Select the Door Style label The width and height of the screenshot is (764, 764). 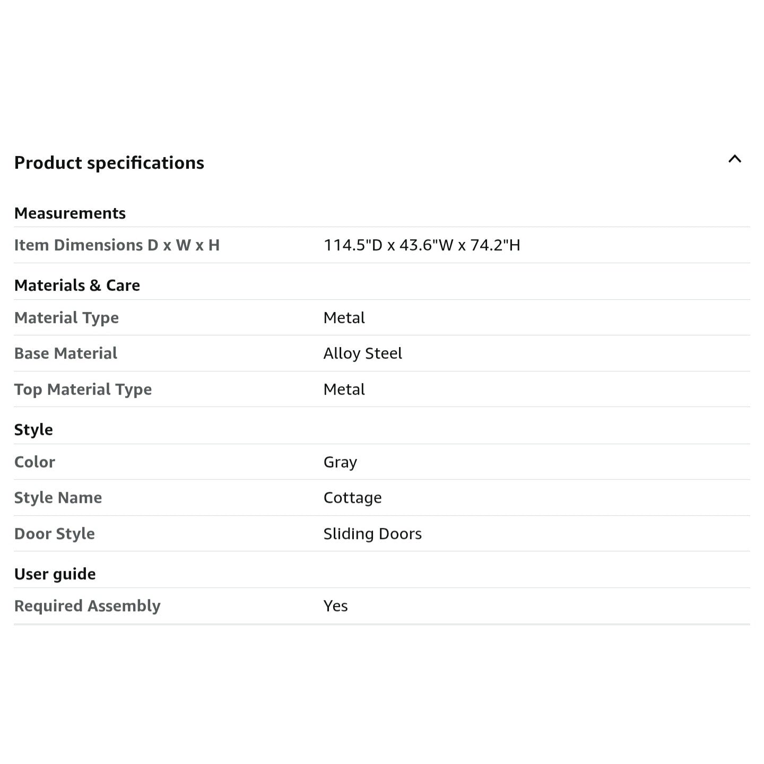[x=55, y=534]
